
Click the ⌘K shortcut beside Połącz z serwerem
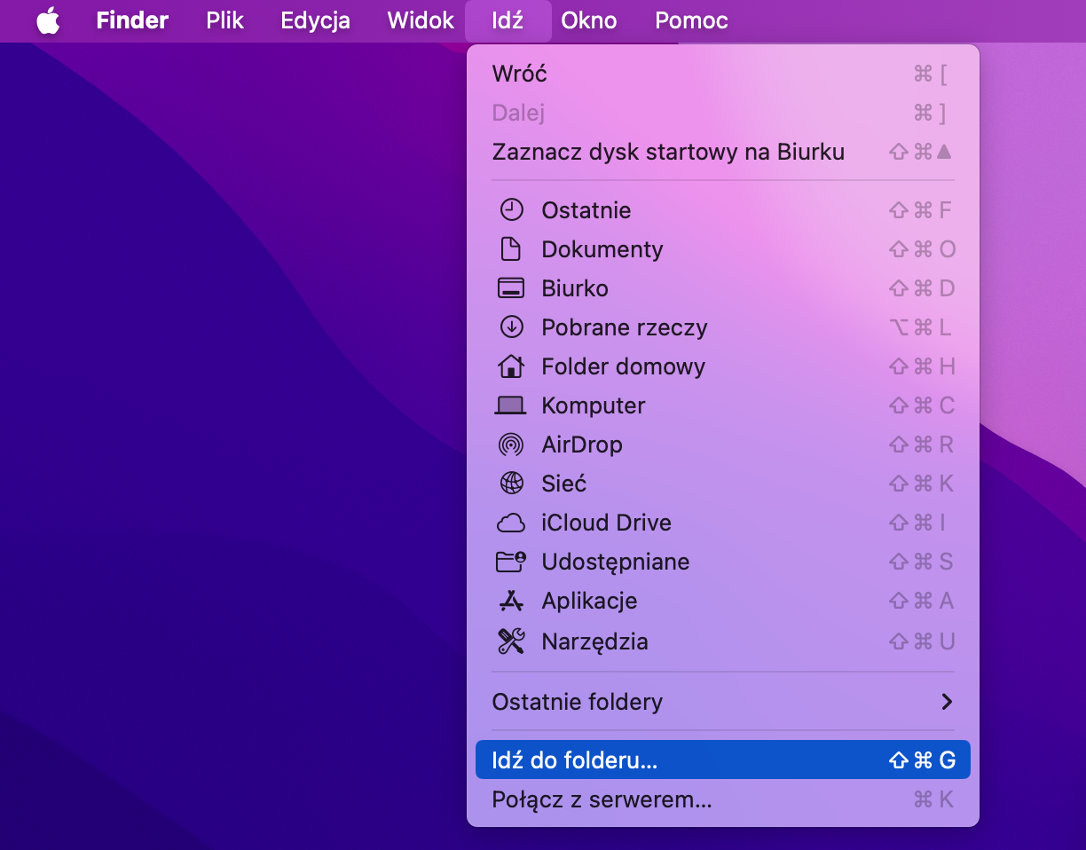tap(933, 799)
